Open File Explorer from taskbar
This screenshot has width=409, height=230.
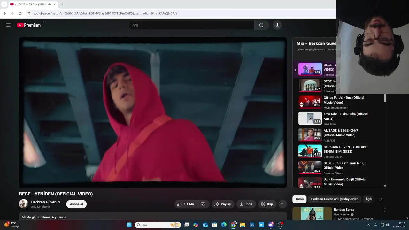click(x=243, y=225)
